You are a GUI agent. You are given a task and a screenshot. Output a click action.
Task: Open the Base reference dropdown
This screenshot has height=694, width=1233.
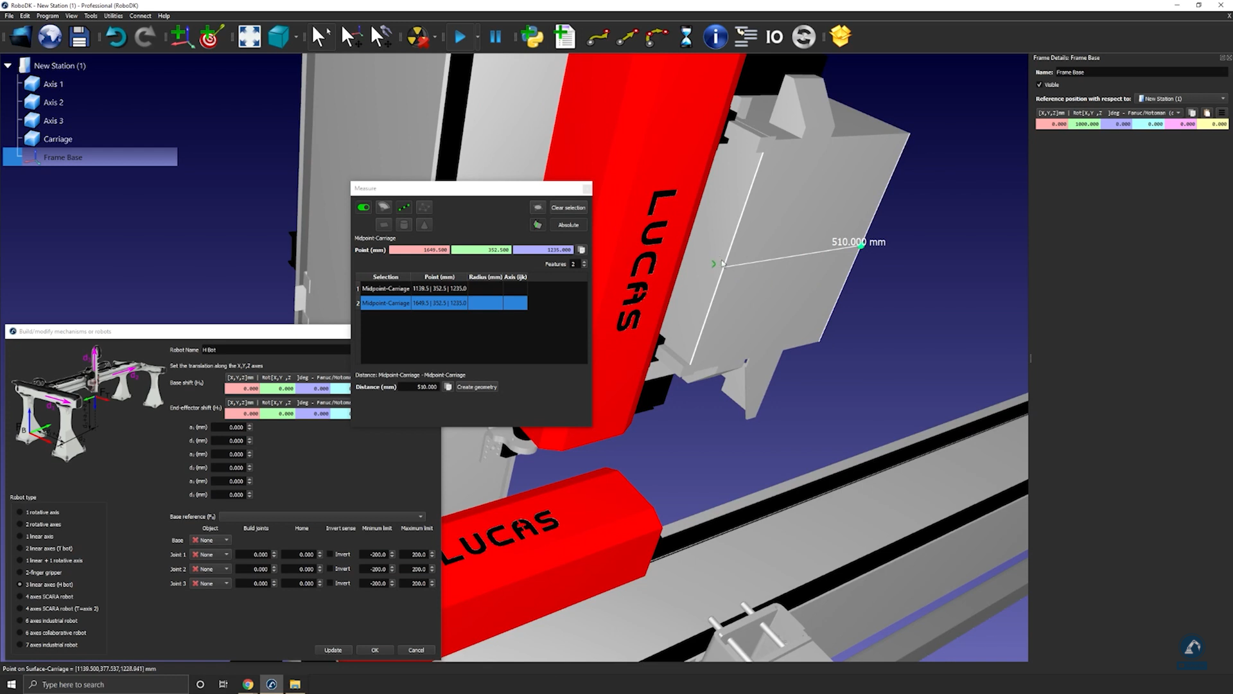click(322, 517)
